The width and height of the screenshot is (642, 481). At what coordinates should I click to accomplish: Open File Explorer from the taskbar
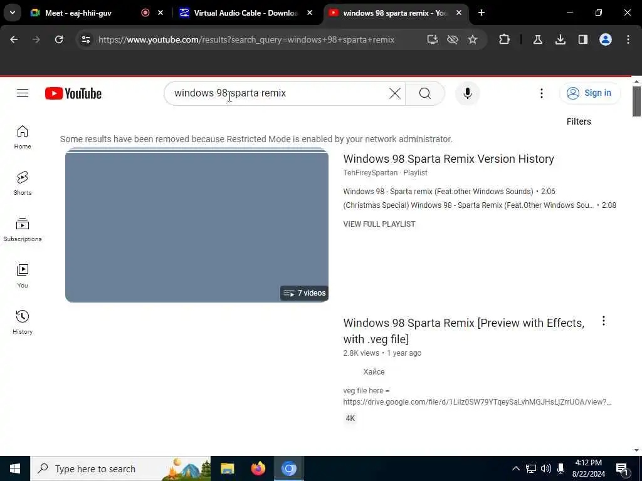click(227, 468)
